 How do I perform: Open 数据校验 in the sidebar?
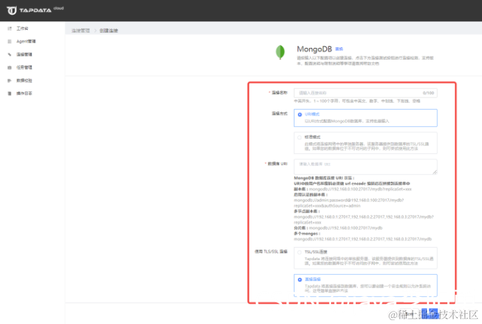pyautogui.click(x=25, y=80)
